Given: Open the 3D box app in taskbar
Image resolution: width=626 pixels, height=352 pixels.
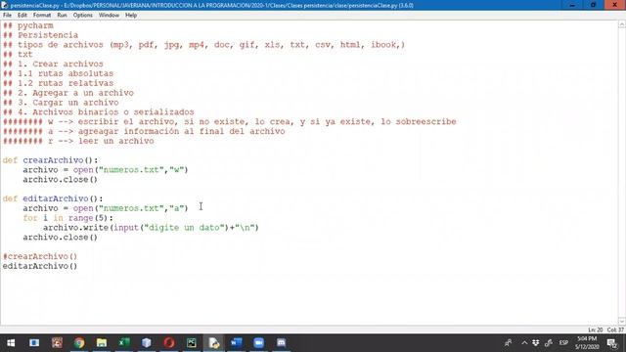Looking at the screenshot, I should 147,343.
